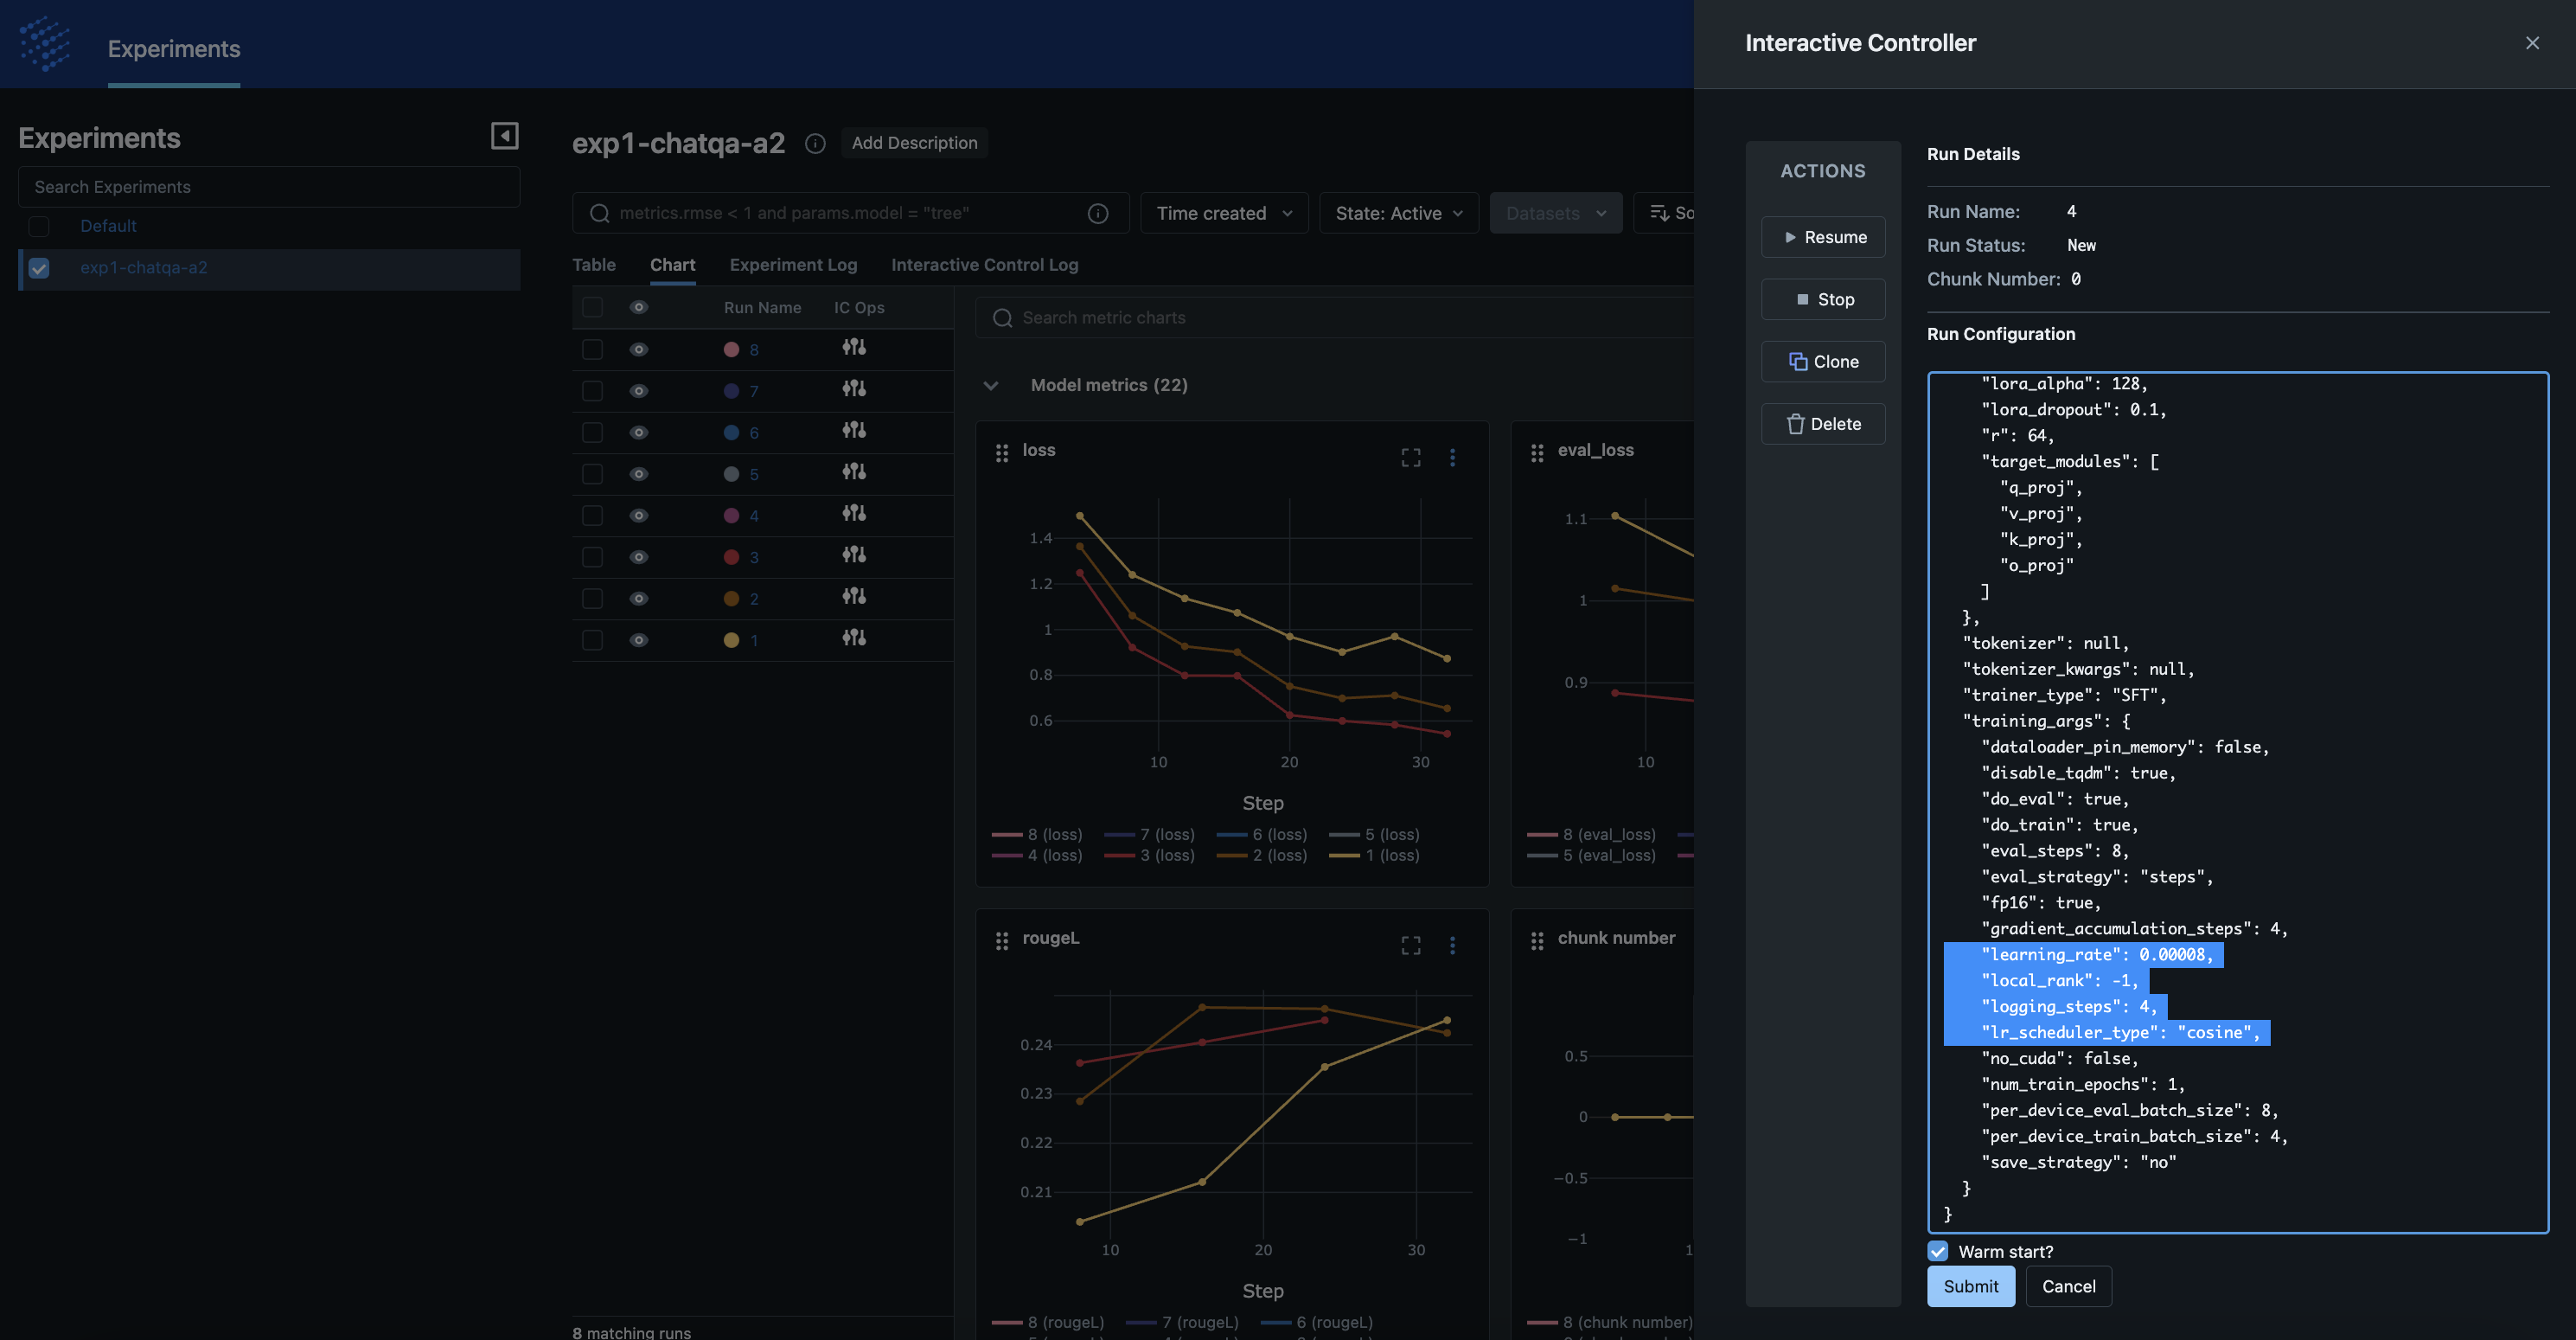2576x1340 pixels.
Task: Open the Time created dropdown
Action: 1223,213
